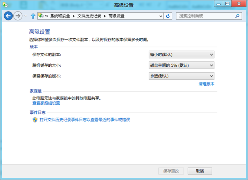Maximize the 高级设置 window
The height and width of the screenshot is (180, 248).
pyautogui.click(x=227, y=4)
